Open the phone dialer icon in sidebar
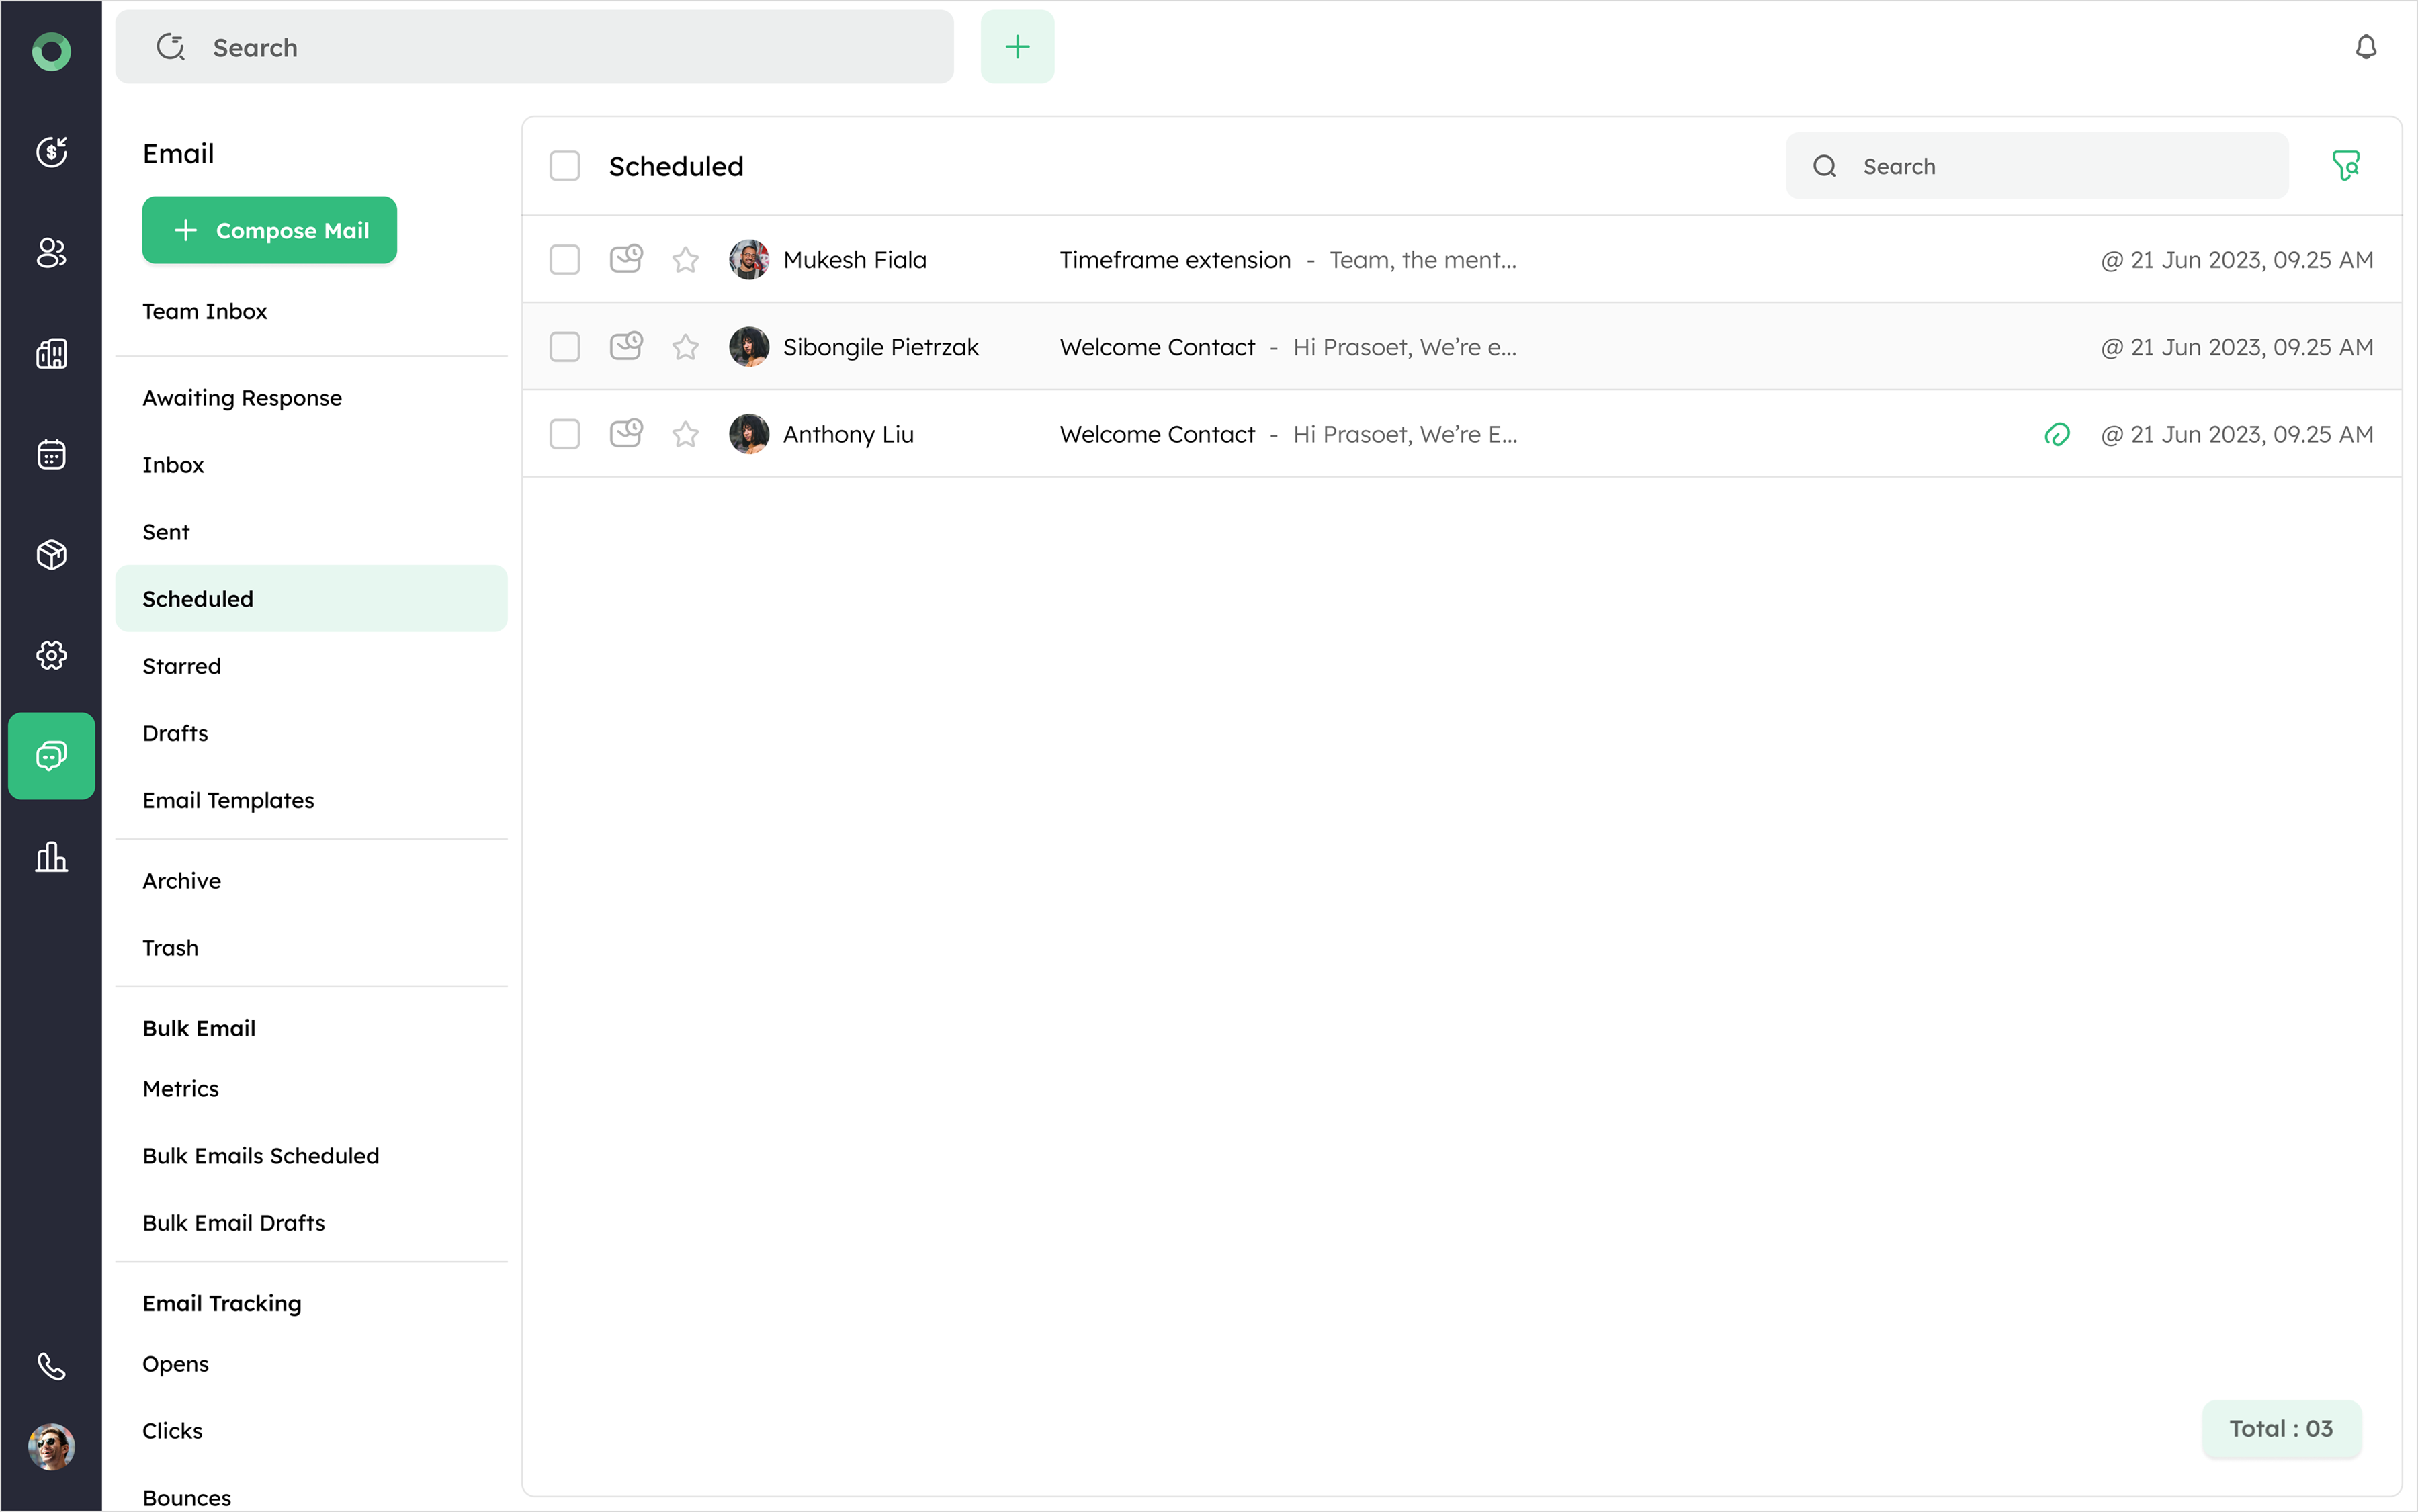2418x1512 pixels. 51,1365
